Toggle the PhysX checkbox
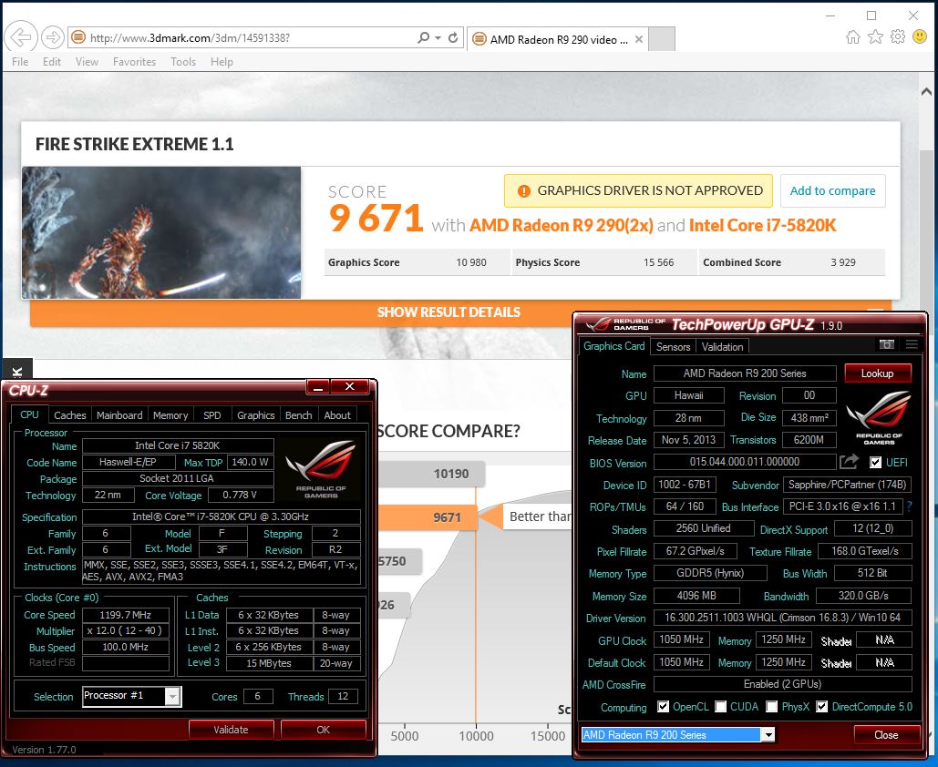 (772, 707)
